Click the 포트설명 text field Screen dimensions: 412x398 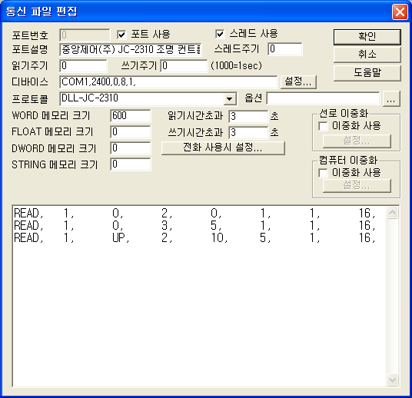(131, 49)
